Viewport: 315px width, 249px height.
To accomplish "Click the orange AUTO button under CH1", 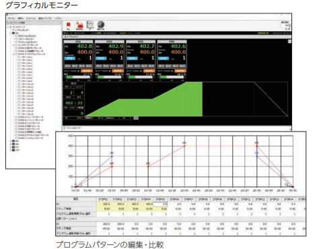I will [87, 71].
